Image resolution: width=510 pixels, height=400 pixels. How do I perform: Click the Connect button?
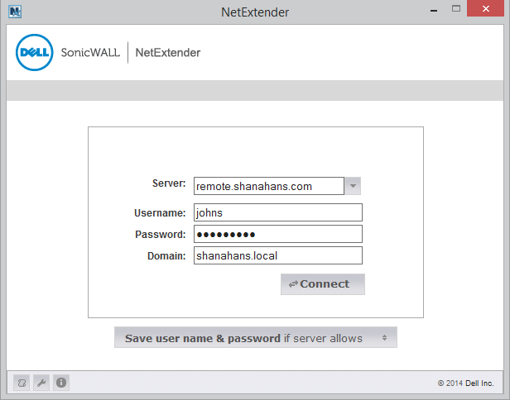(x=323, y=284)
